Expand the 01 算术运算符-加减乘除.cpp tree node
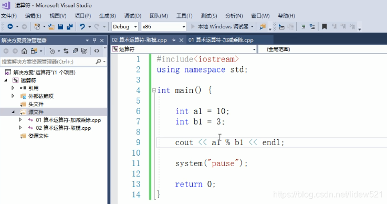This screenshot has height=204, width=387. click(x=20, y=120)
